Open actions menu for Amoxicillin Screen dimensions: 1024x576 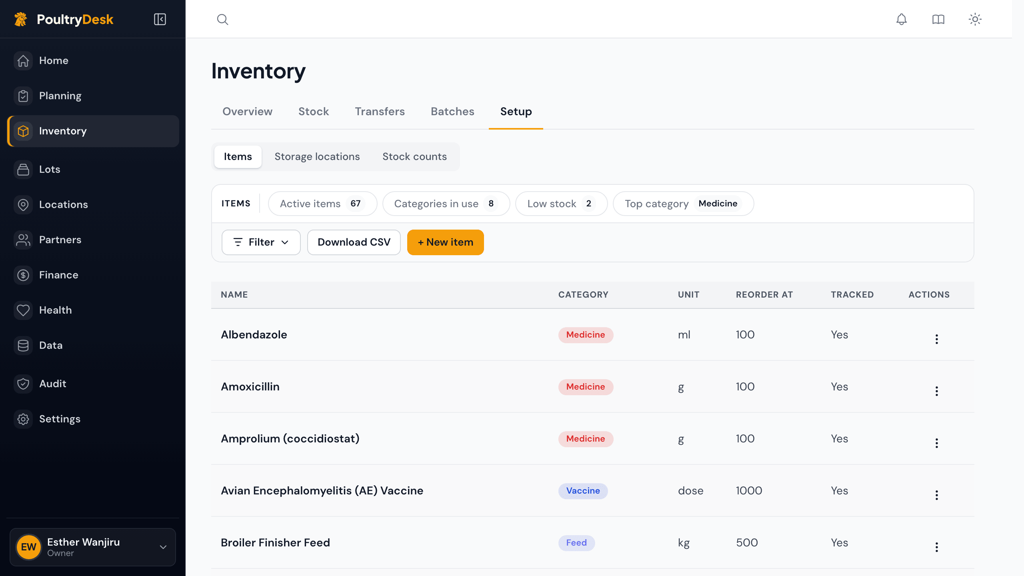[x=936, y=391]
